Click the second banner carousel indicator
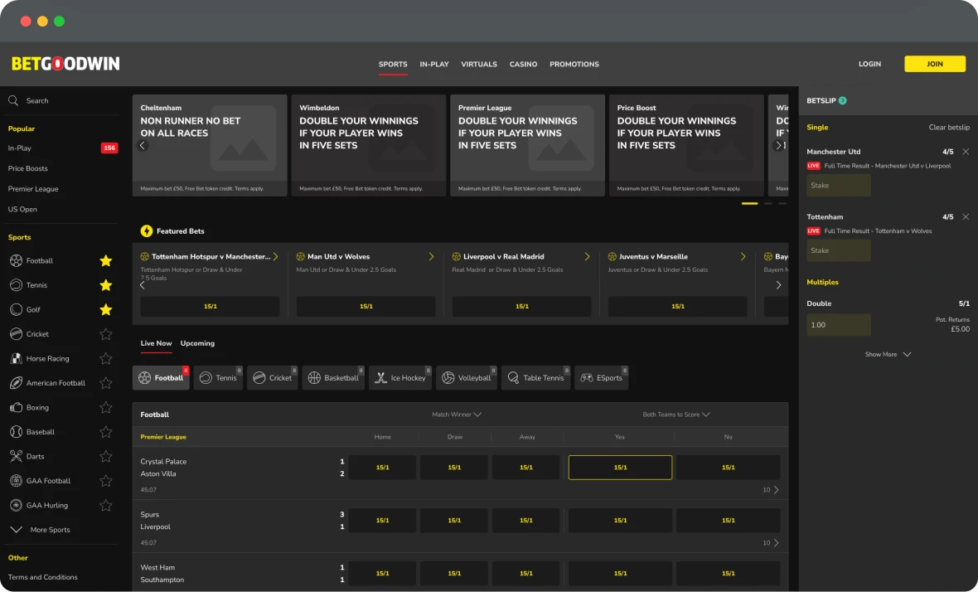 [767, 203]
